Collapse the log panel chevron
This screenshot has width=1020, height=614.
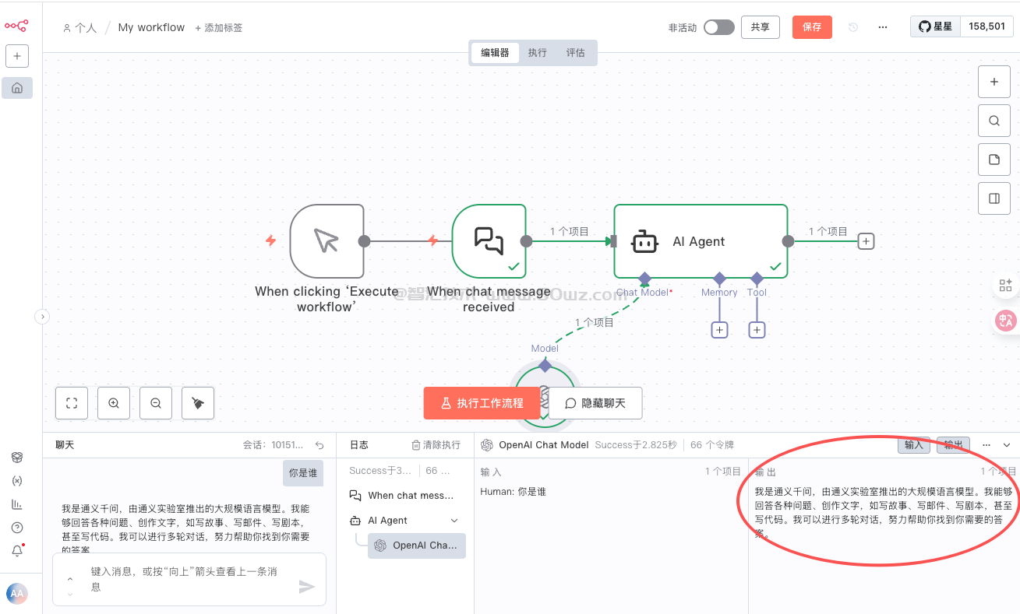(x=1007, y=445)
